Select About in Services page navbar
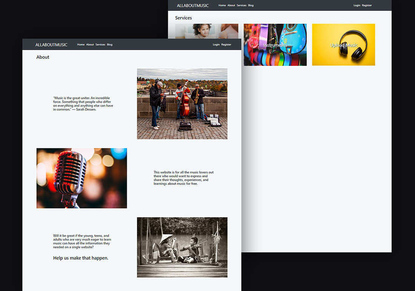Viewport: 415px width, 291px height. point(231,6)
